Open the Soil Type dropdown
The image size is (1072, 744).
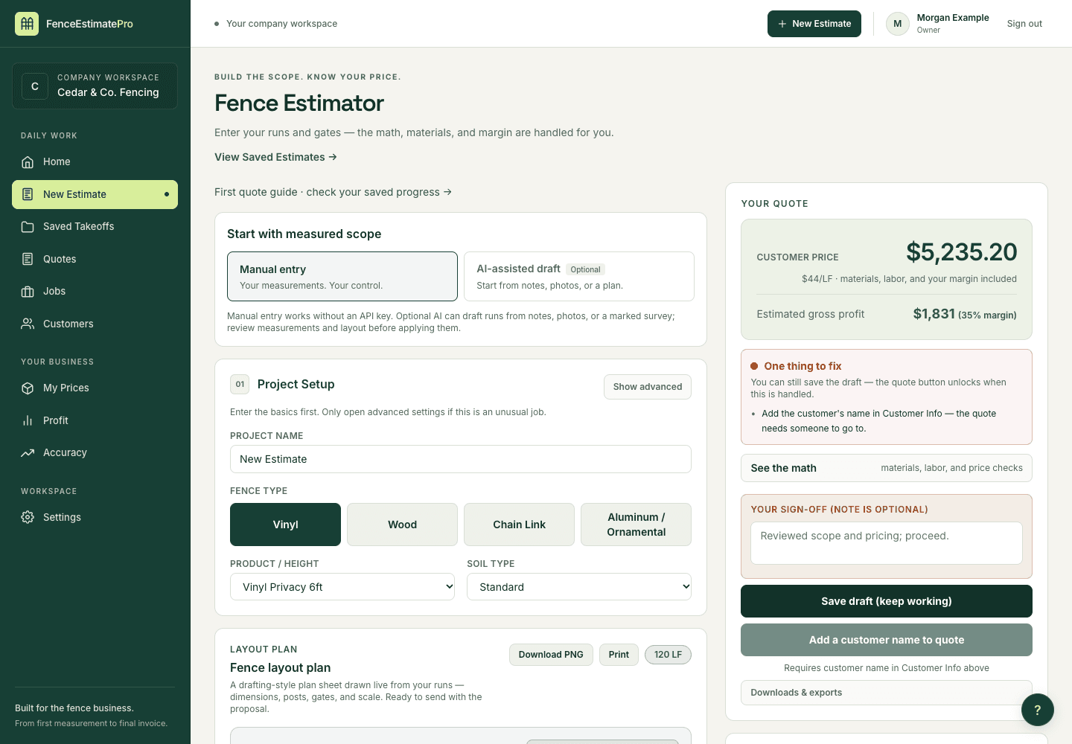pyautogui.click(x=579, y=587)
